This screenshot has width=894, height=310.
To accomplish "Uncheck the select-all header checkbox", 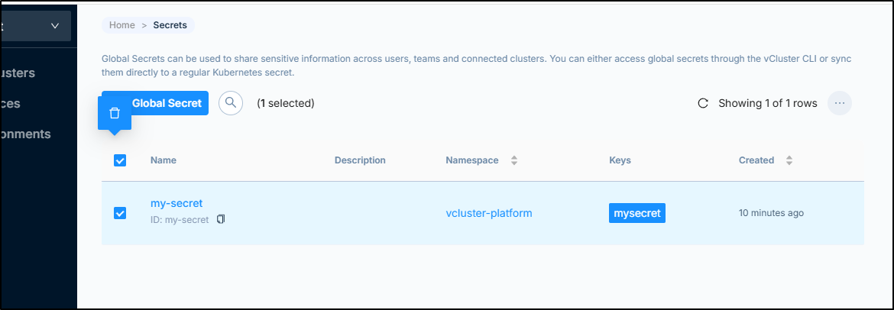I will (x=120, y=160).
